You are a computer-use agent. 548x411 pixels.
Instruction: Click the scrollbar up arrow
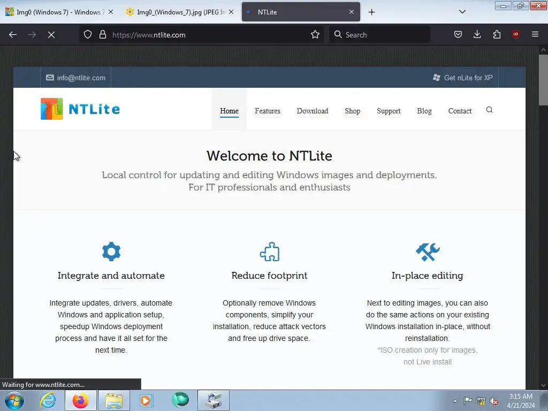tap(543, 50)
